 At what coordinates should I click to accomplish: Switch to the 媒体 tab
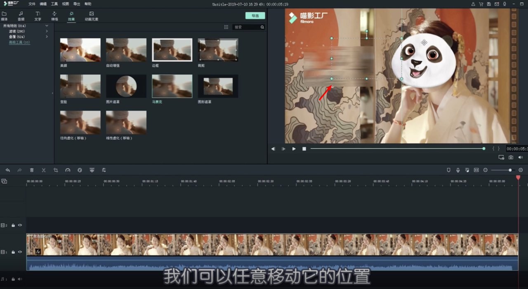click(x=4, y=16)
